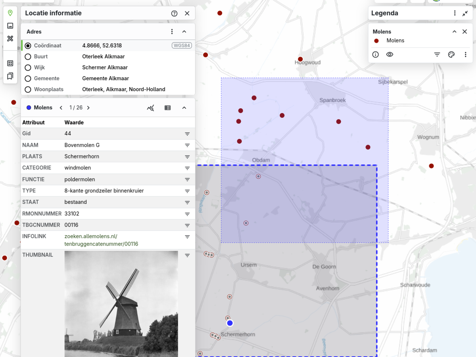Open the Legenda panel options menu
The height and width of the screenshot is (357, 476).
pyautogui.click(x=455, y=13)
